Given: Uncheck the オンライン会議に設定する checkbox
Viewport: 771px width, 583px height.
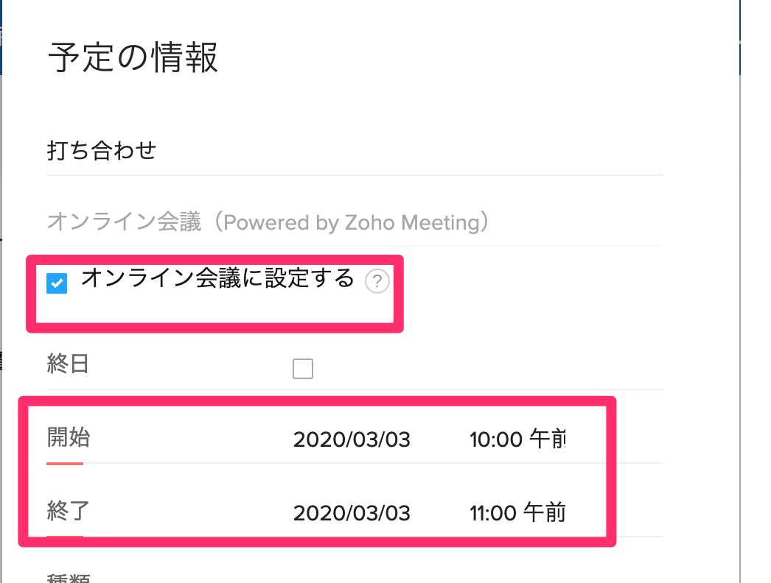Looking at the screenshot, I should [57, 283].
